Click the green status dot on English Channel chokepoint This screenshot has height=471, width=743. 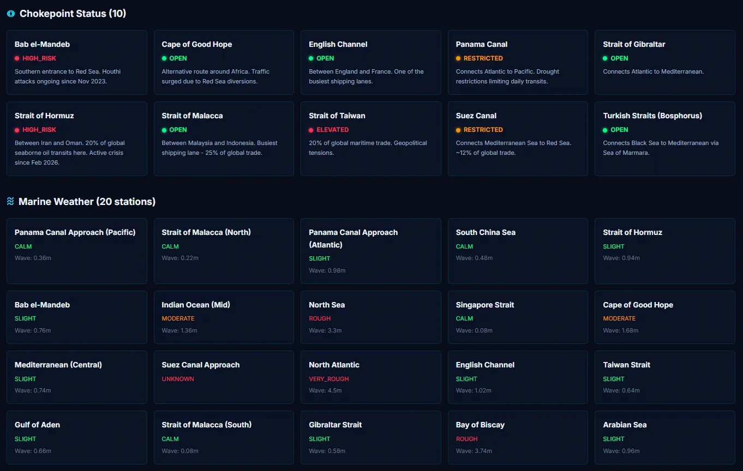click(x=311, y=58)
